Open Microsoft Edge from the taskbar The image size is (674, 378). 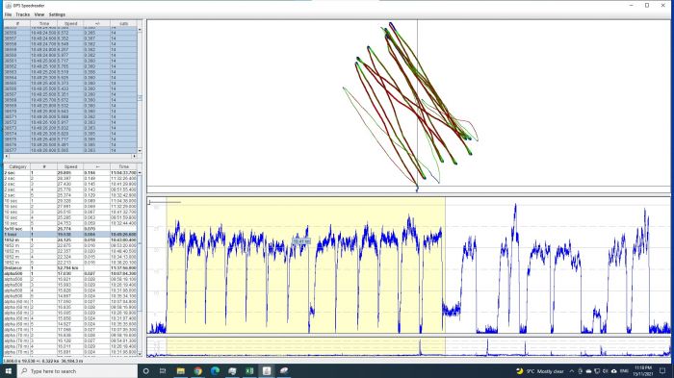(215, 370)
